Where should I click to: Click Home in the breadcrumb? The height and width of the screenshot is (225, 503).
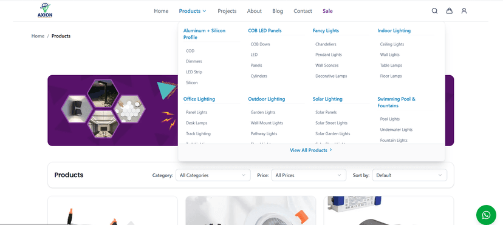point(38,36)
